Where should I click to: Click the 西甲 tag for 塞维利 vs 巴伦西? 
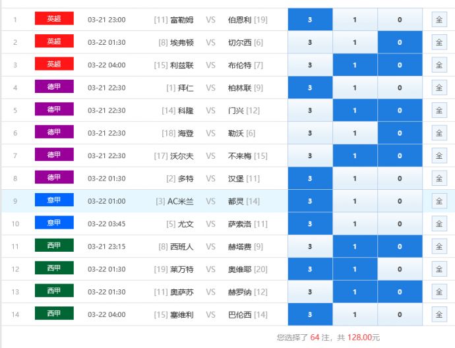click(54, 314)
